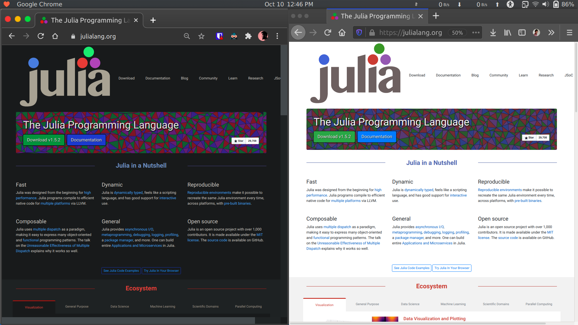Click Try Julia In Your Browser in Firefox

click(x=452, y=268)
